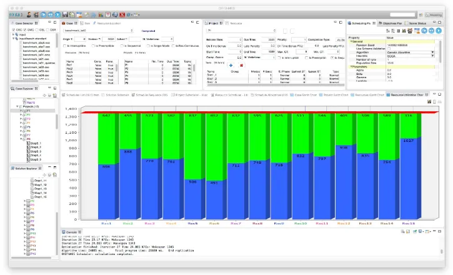Screen dimensions: 453x275
Task: Click the Scheduling properties vertical scrollbar
Action: click(x=441, y=51)
